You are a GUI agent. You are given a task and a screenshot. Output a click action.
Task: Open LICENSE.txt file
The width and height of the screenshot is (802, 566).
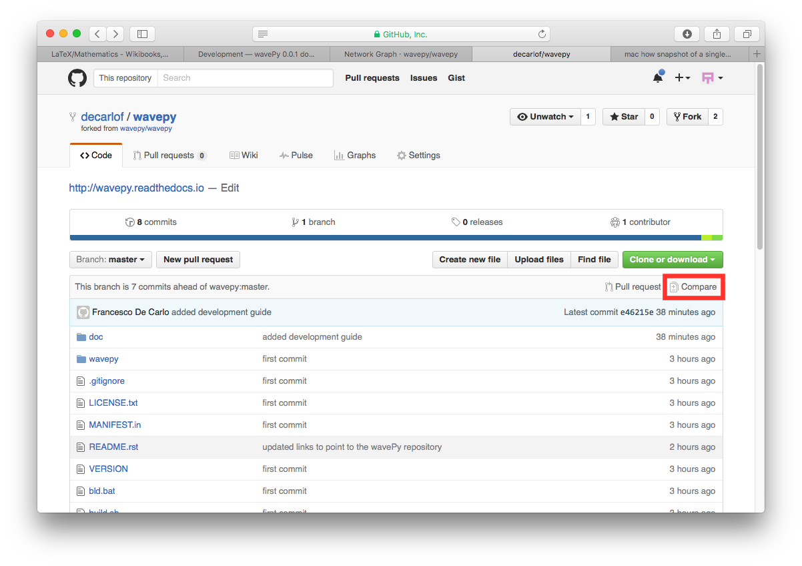pyautogui.click(x=113, y=403)
